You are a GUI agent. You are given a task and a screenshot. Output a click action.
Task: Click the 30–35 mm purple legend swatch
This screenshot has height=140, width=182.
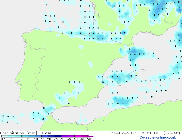[x=64, y=136]
